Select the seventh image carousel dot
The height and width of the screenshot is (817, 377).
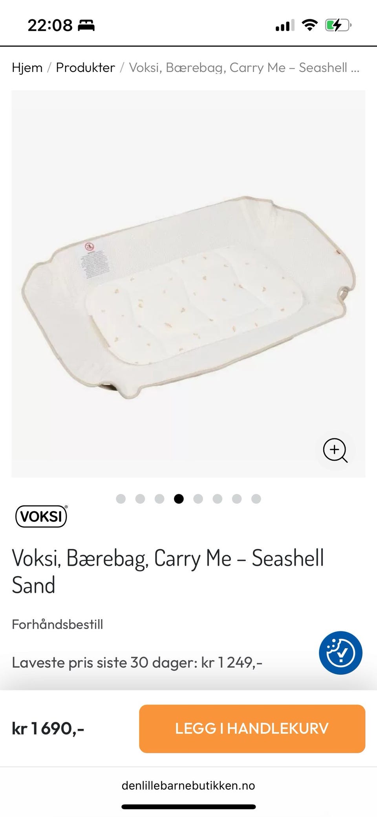click(x=237, y=499)
